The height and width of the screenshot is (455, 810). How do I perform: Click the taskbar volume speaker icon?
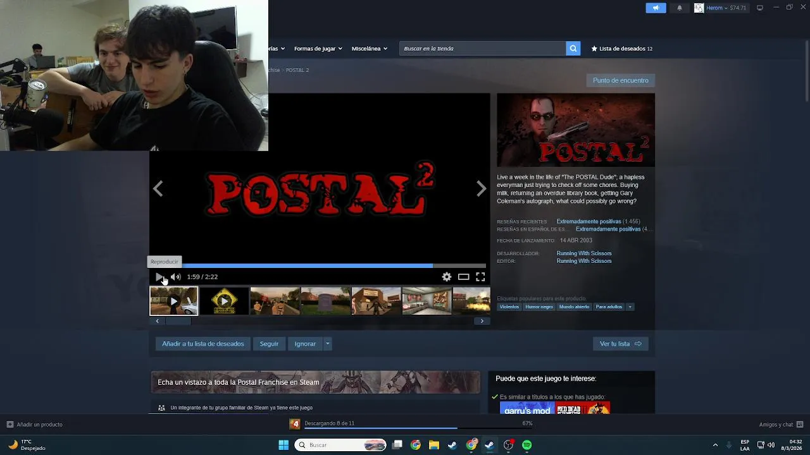[x=771, y=445]
